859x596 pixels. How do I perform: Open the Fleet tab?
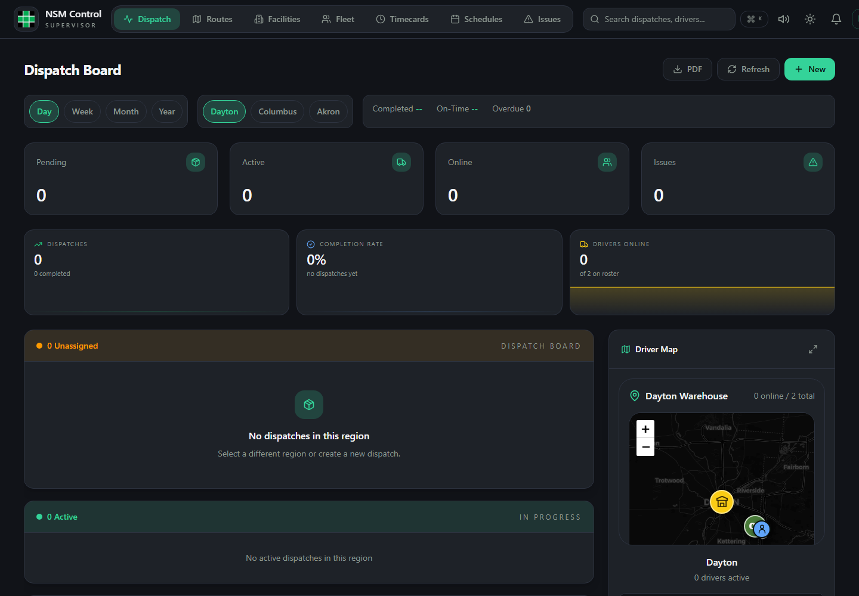coord(338,19)
